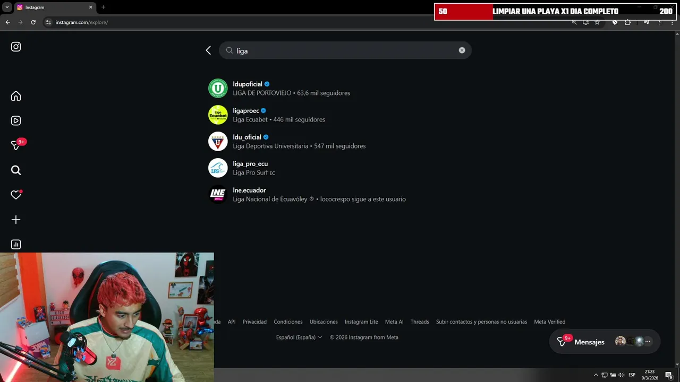
Task: Click the browser back button
Action: click(x=7, y=22)
